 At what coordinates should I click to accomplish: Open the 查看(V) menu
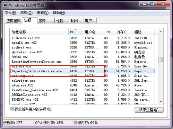tap(43, 12)
